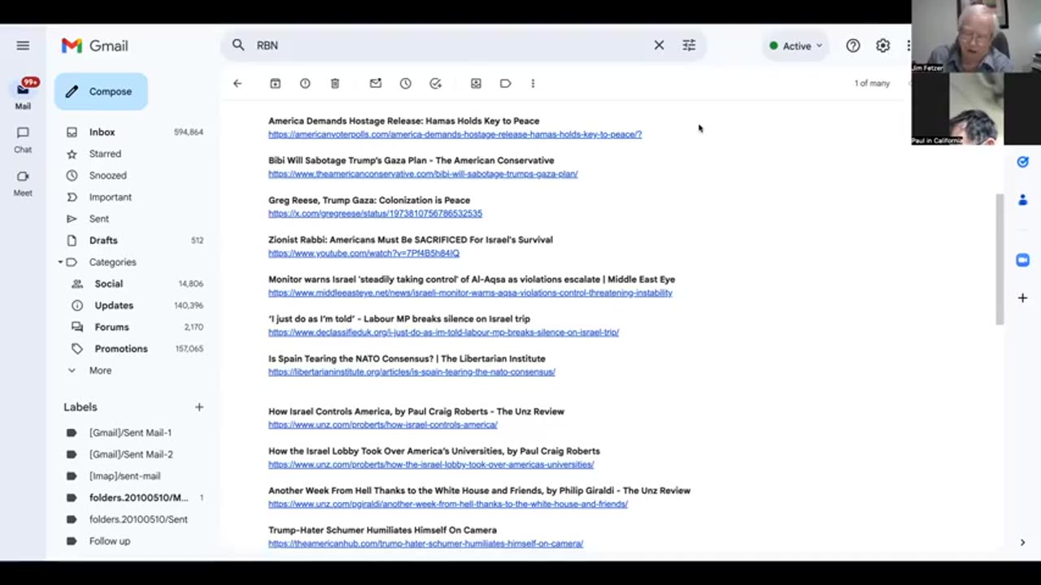Viewport: 1041px width, 585px height.
Task: Open the youtube.com watch link
Action: point(364,253)
